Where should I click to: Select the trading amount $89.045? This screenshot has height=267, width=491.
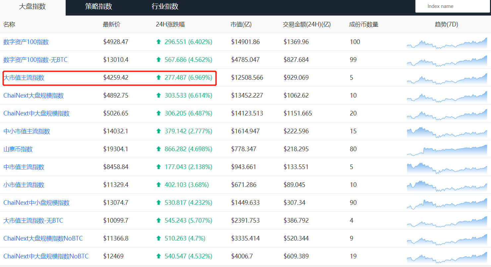294,185
